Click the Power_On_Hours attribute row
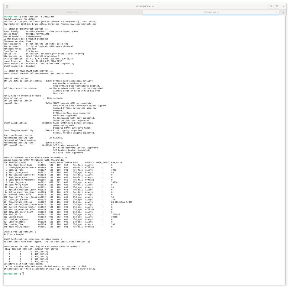Image resolution: width=290 pixels, height=289 pixels. point(60,182)
